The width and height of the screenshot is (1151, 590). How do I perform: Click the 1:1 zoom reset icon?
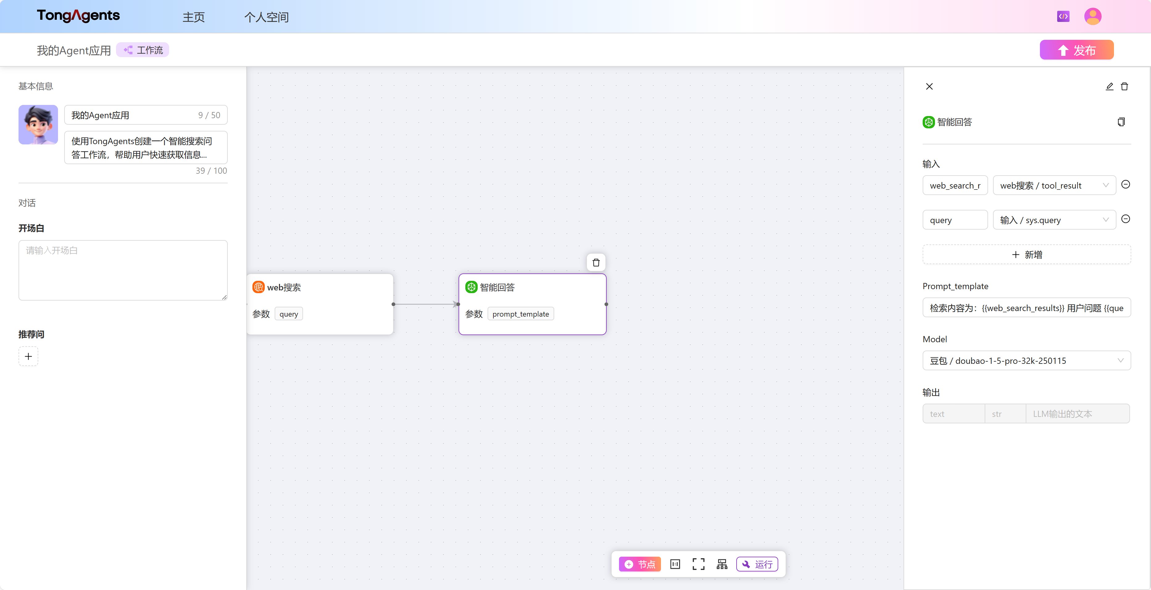point(675,564)
